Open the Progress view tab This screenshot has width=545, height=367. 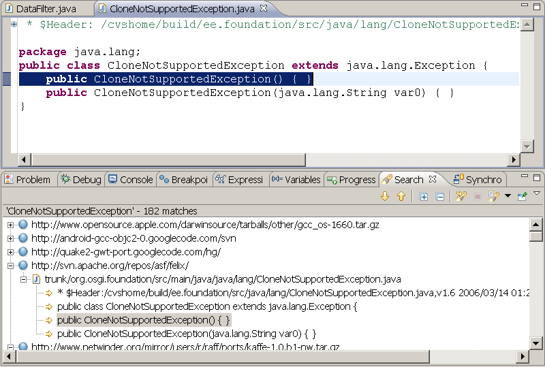(352, 180)
